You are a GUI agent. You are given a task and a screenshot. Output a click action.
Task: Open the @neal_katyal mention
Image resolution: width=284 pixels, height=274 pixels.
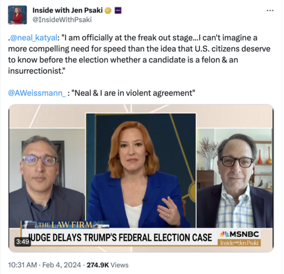click(x=34, y=38)
